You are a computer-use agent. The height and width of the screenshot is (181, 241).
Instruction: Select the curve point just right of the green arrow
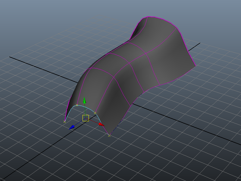point(95,113)
